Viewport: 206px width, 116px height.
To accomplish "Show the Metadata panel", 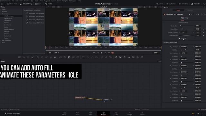I will click(x=183, y=4).
